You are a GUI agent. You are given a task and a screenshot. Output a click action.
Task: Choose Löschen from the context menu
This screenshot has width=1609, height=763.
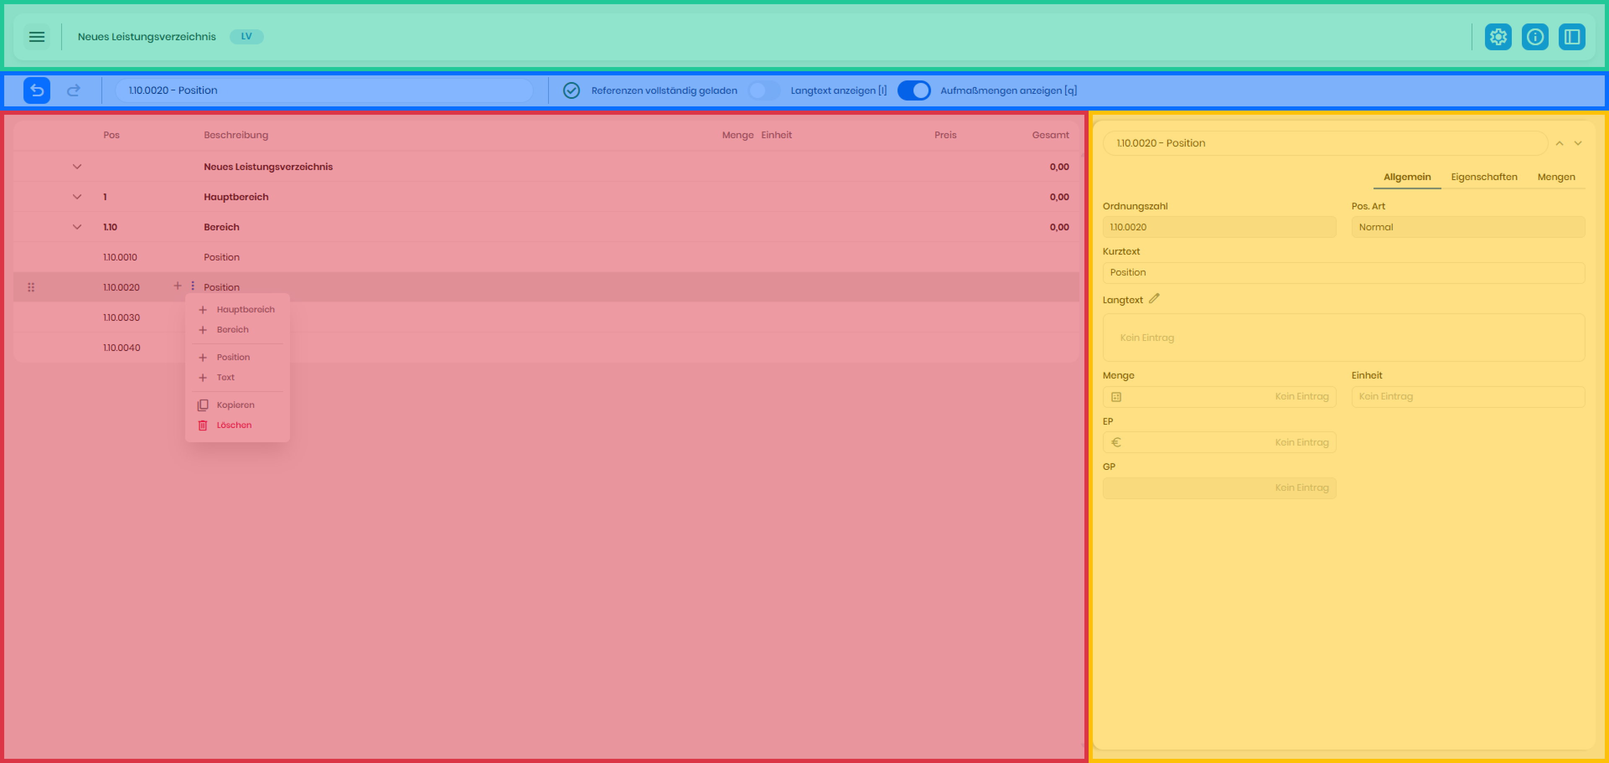pos(234,425)
